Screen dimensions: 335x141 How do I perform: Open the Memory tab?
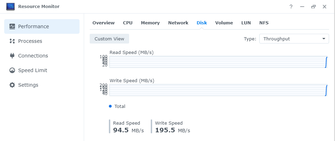pos(150,23)
